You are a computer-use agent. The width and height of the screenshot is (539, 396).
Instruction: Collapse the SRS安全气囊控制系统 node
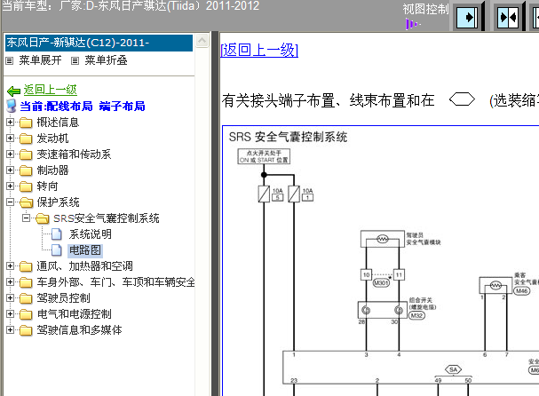click(x=26, y=218)
